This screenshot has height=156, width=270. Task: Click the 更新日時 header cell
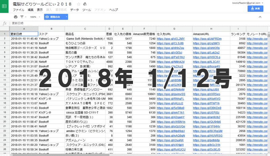click(x=24, y=34)
